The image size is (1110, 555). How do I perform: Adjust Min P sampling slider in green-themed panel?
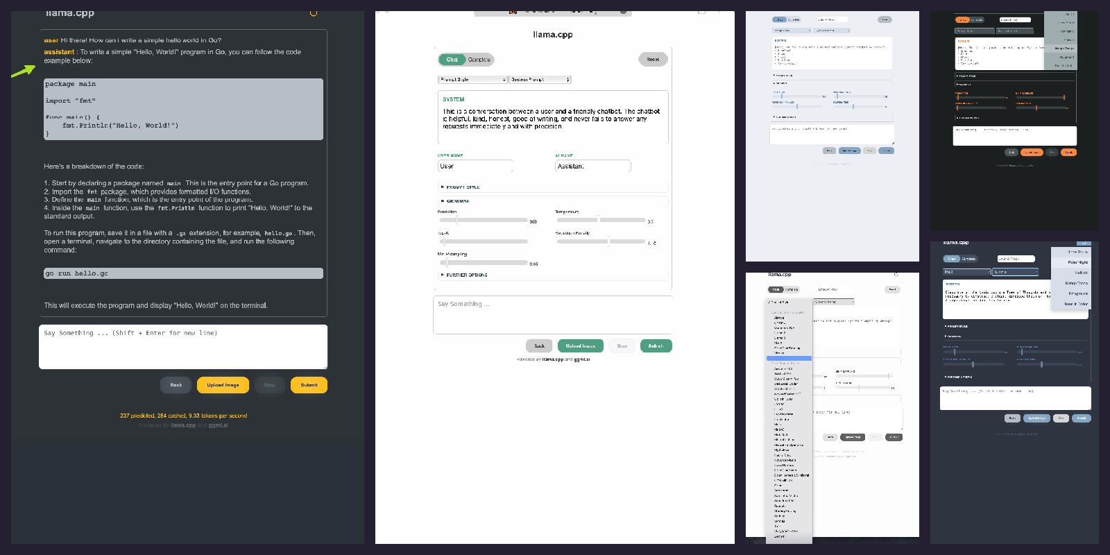pos(482,263)
